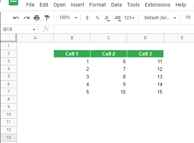This screenshot has width=194, height=143.
Task: Select row 12 header
Action: pos(8,130)
